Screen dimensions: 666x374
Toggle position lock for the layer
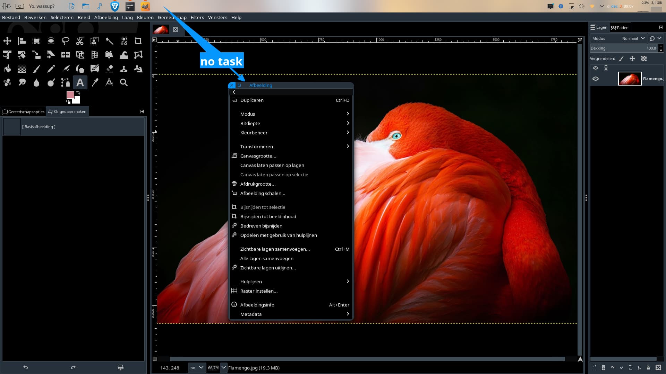[632, 59]
